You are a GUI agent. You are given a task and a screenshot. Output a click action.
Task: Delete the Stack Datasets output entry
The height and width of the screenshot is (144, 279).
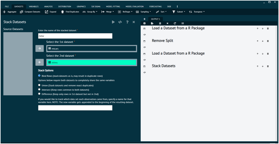268,66
